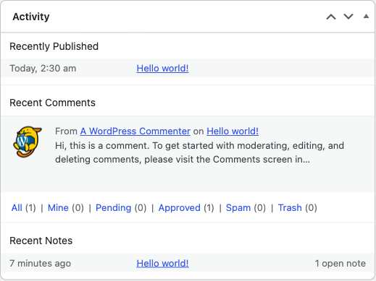
Task: Click the '7 minutes ago' text
Action: pyautogui.click(x=41, y=264)
